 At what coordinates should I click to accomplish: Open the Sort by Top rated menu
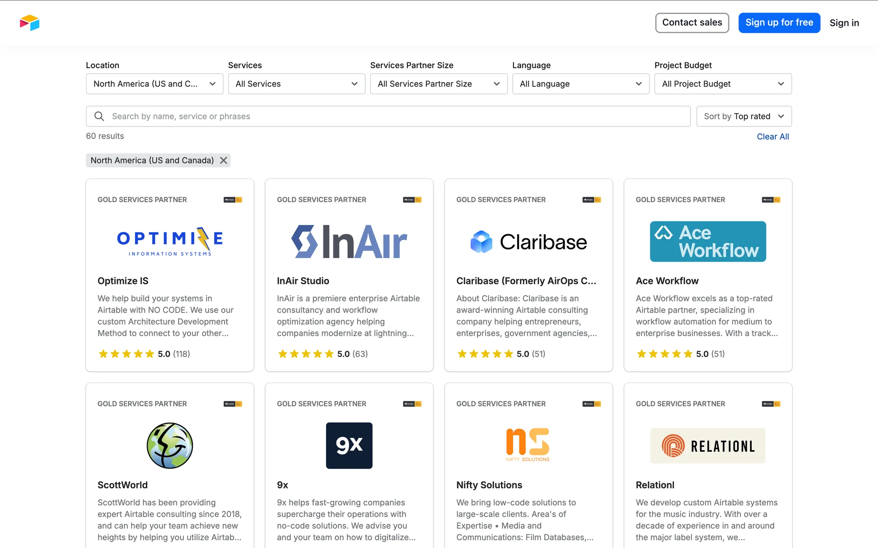tap(744, 116)
